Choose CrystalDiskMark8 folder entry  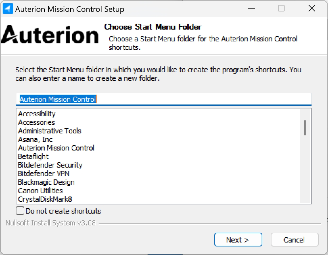pos(45,199)
